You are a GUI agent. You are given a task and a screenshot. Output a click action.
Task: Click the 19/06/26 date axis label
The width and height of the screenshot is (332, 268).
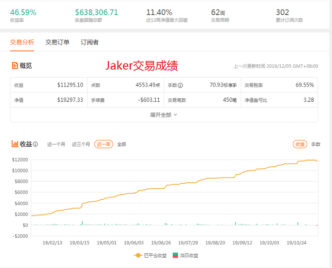pyautogui.click(x=161, y=242)
